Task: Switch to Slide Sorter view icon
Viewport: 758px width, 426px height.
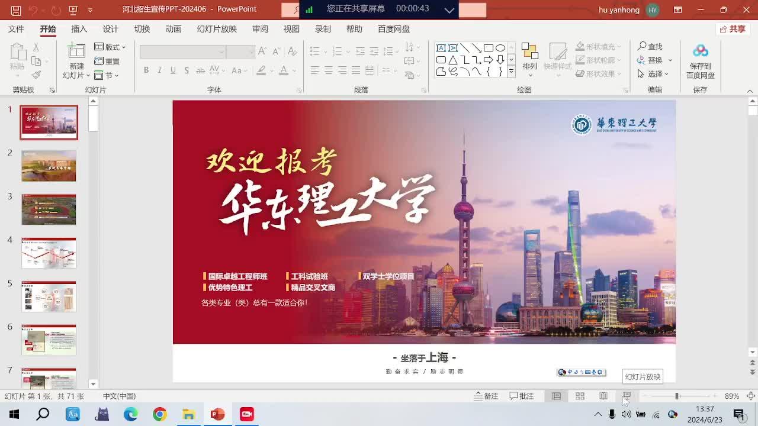Action: [x=580, y=396]
